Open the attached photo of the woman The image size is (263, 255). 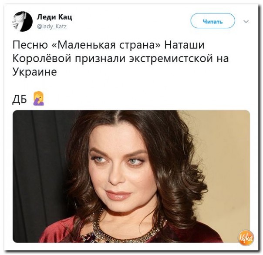[131, 176]
